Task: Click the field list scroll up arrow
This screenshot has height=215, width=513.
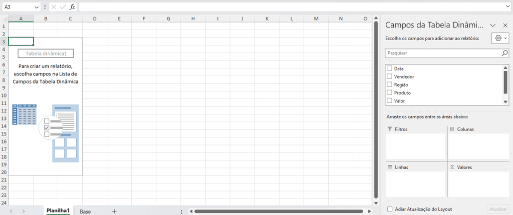Action: pyautogui.click(x=505, y=67)
